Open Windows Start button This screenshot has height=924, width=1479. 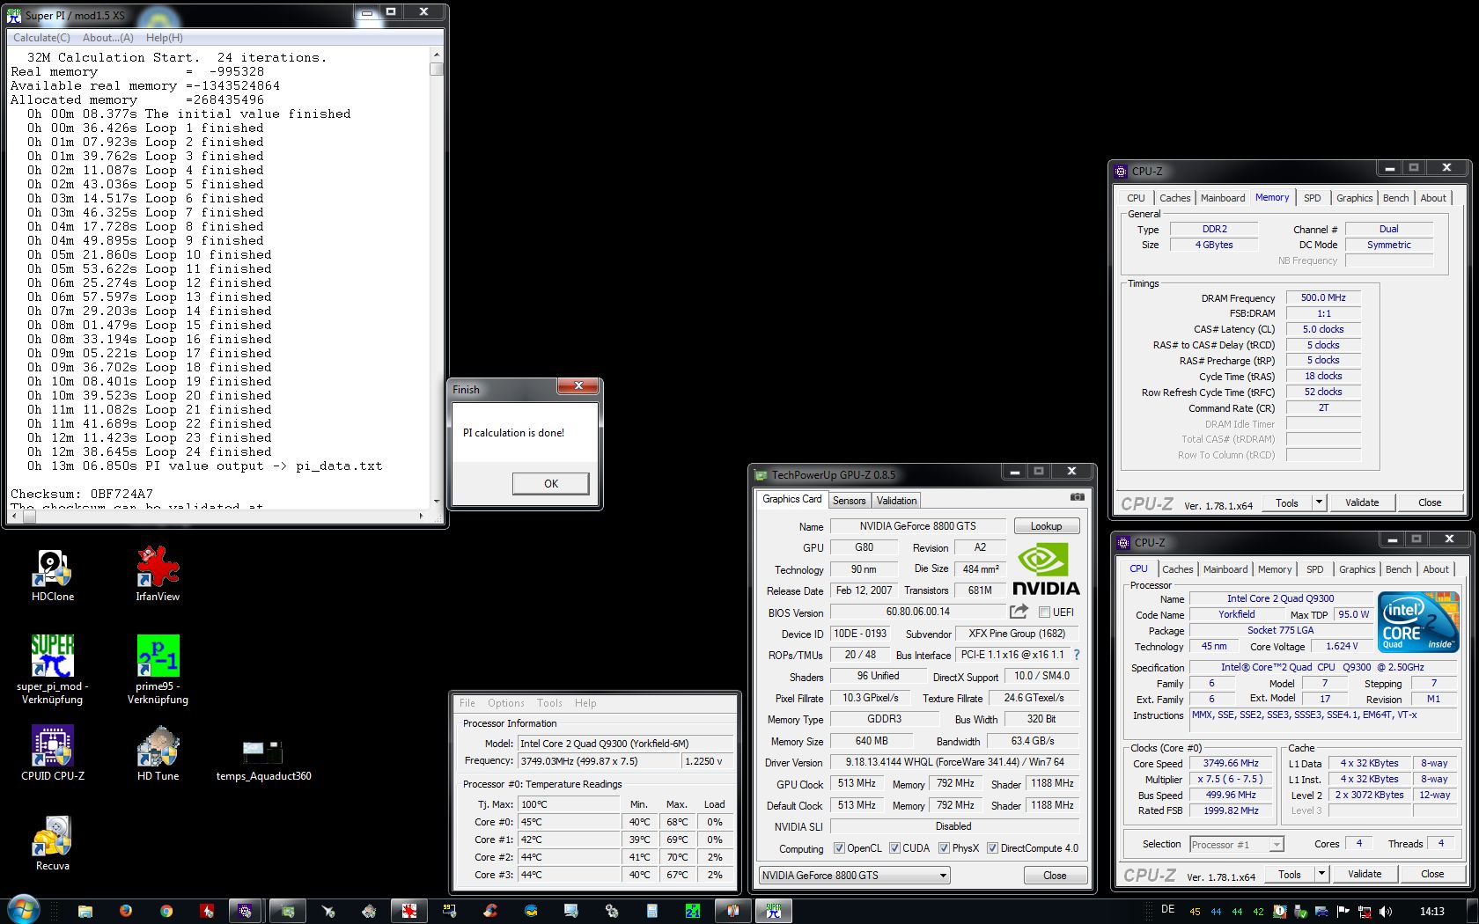point(23,910)
